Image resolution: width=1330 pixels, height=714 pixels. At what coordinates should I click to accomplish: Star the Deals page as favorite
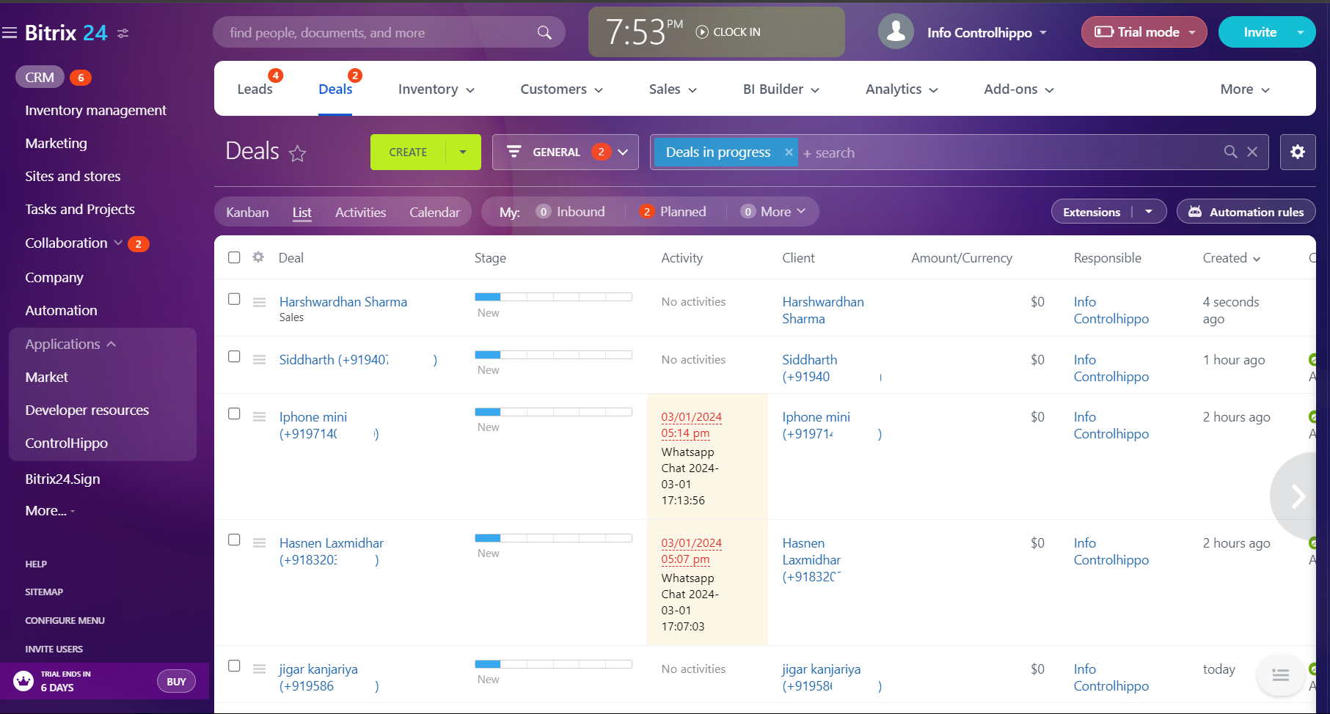(297, 153)
